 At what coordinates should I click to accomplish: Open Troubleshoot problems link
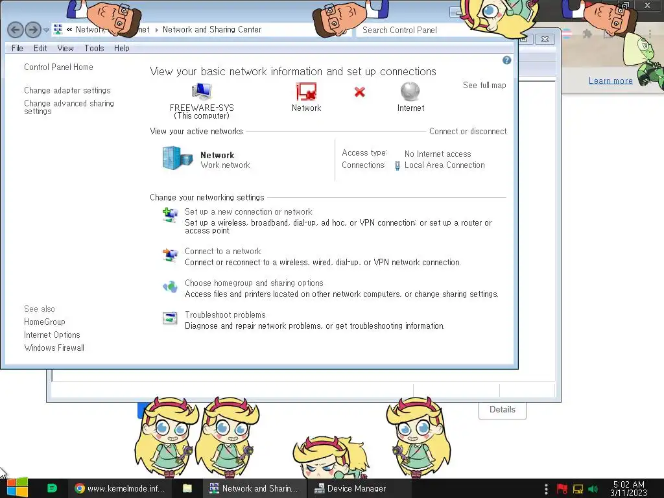[225, 314]
